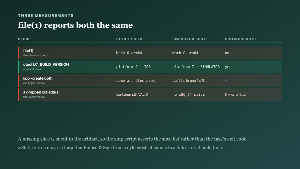The width and height of the screenshot is (300, 169).
Task: Click "Mach-O arm64" in the Device Build column
Action: (129, 53)
